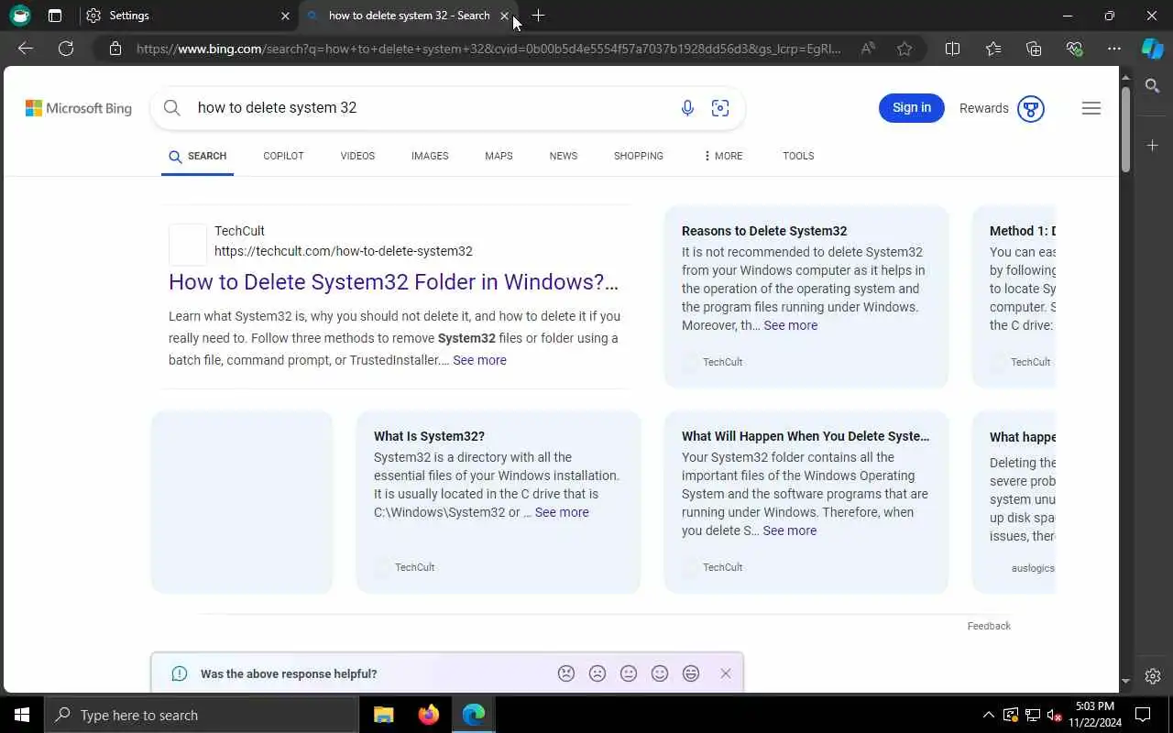Dismiss the response helpful prompt
The height and width of the screenshot is (733, 1173).
[726, 673]
